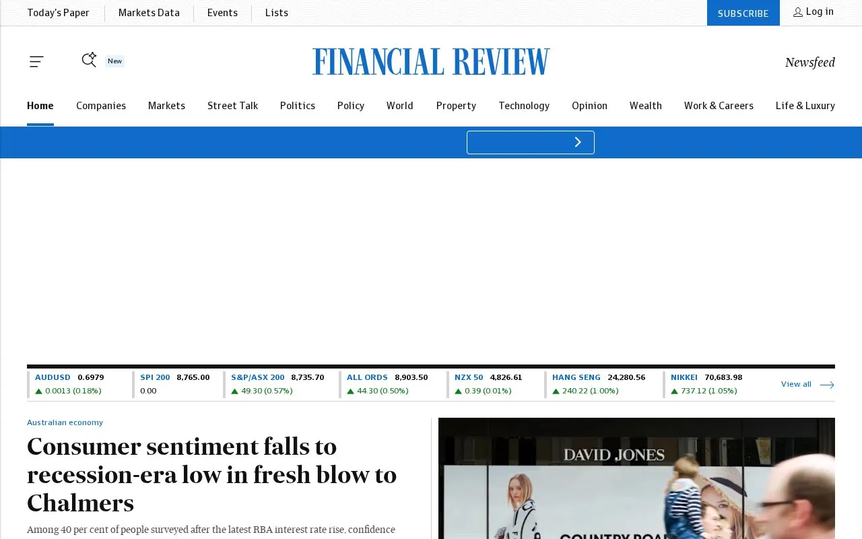The height and width of the screenshot is (539, 862).
Task: Click the article summary starting 'Among 40 per cent'
Action: tap(211, 530)
